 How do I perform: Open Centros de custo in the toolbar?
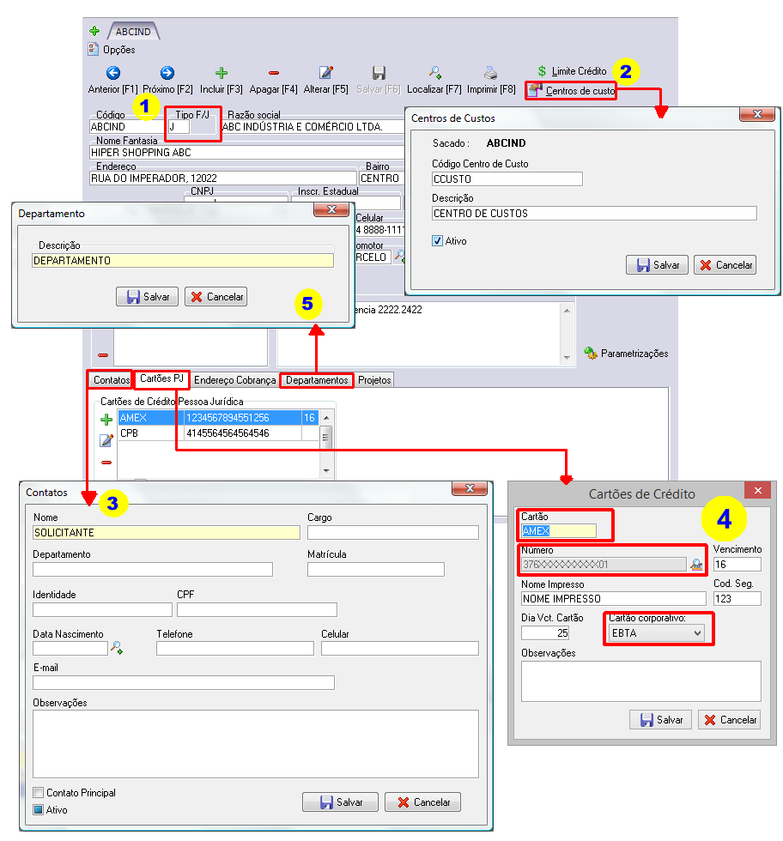click(x=571, y=91)
